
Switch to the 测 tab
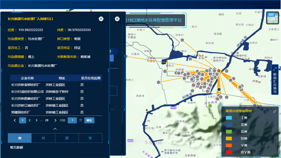point(43,138)
